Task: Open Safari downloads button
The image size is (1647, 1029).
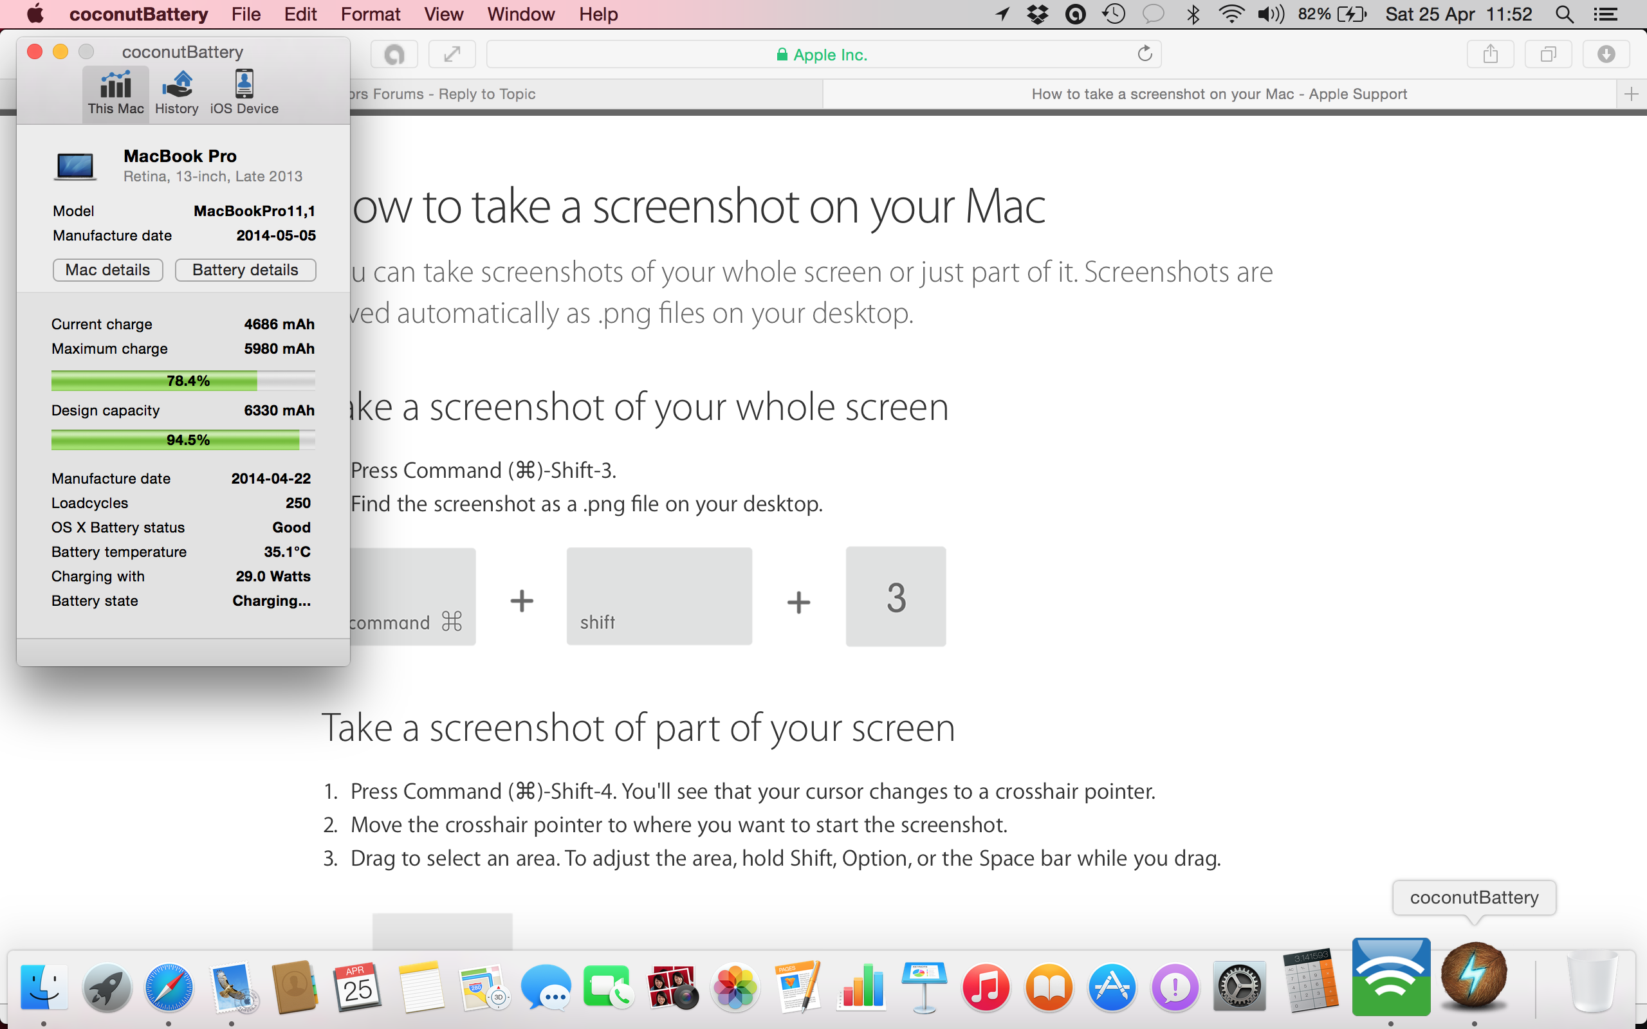Action: coord(1606,54)
